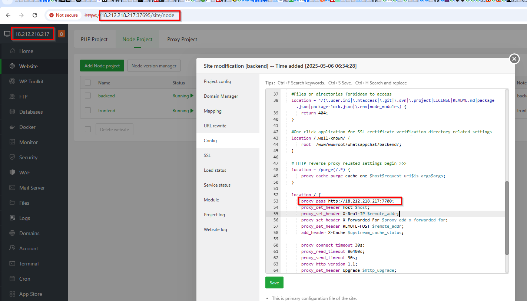Open Docker via its sidebar icon
This screenshot has height=301, width=527.
[x=12, y=127]
